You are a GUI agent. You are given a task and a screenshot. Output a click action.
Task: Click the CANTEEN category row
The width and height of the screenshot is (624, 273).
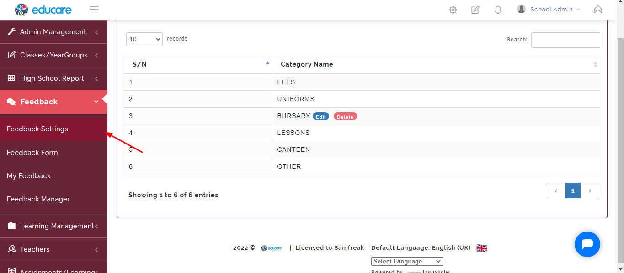point(362,149)
